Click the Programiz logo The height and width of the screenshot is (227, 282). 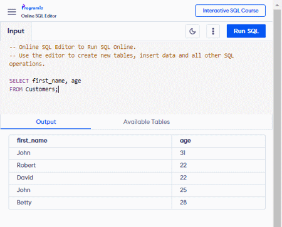pos(33,8)
